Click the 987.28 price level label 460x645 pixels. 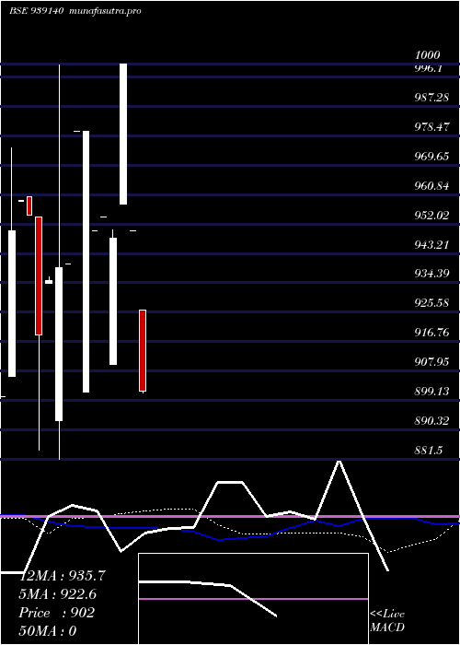pyautogui.click(x=431, y=98)
